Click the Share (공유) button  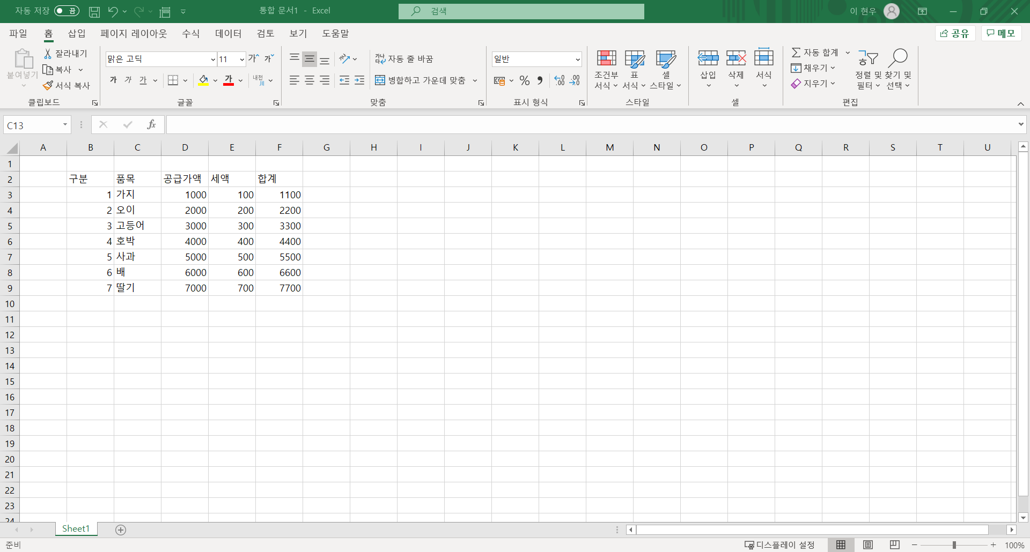pyautogui.click(x=955, y=33)
